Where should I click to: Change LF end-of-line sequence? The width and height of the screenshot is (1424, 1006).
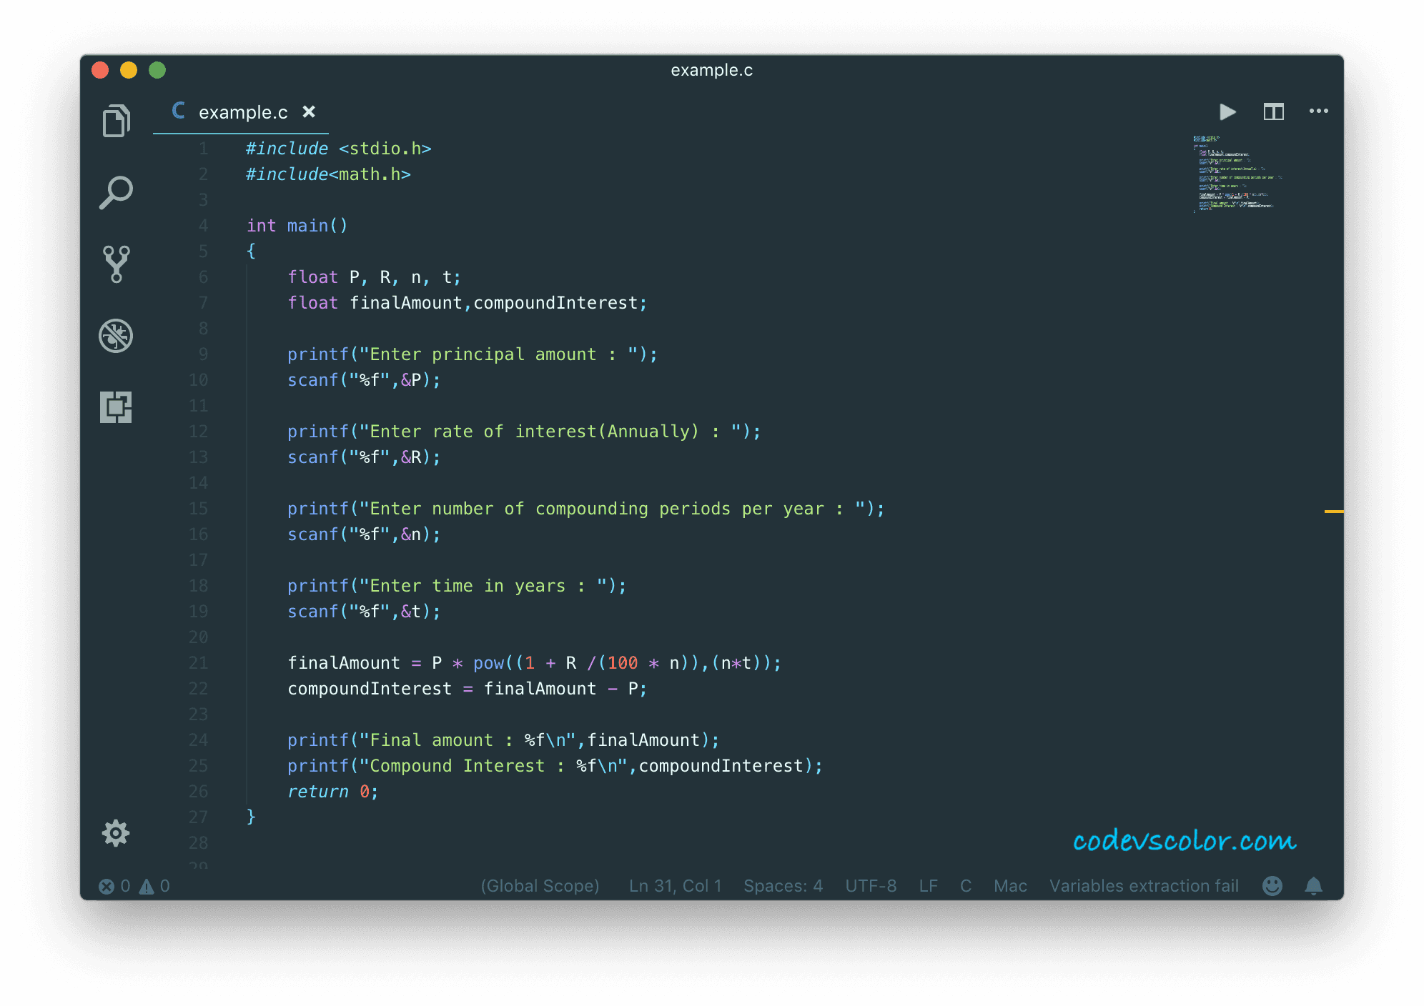coord(928,886)
